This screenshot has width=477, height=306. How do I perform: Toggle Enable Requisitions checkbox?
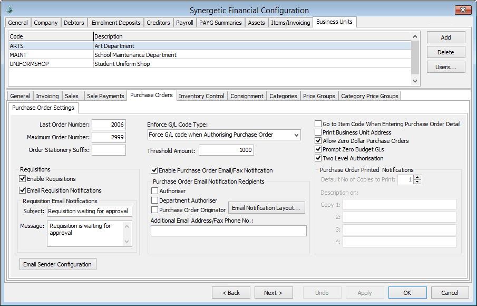[23, 179]
